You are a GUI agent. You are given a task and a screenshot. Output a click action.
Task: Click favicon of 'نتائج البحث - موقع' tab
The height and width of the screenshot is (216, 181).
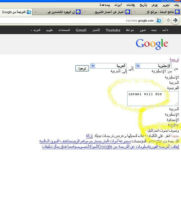[x=177, y=12]
